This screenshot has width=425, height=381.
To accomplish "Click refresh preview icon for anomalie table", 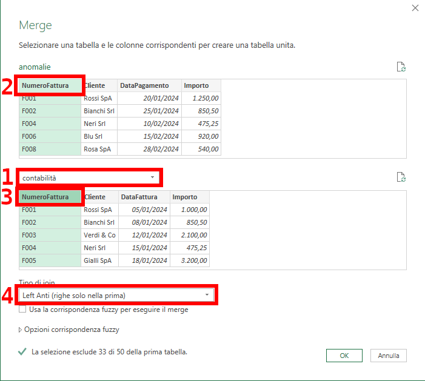I will 400,67.
